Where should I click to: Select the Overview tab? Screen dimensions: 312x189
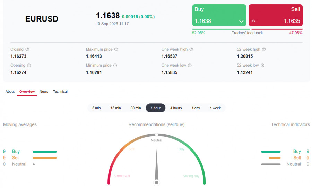pos(27,92)
